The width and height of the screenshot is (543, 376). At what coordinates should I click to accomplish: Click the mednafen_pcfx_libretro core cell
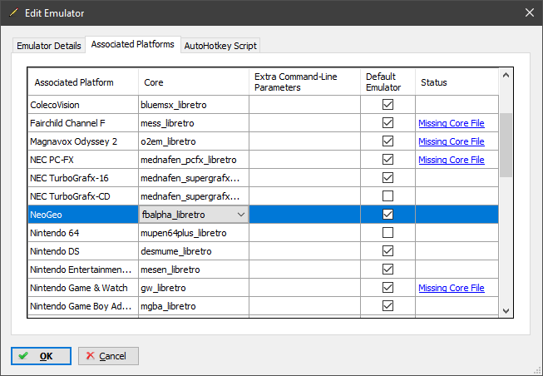point(194,160)
